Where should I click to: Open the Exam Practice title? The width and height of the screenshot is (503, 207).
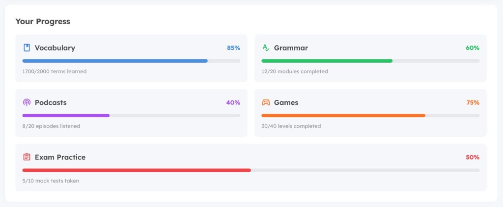click(x=60, y=157)
